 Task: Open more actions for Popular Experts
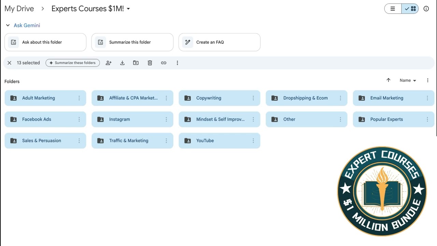(427, 119)
